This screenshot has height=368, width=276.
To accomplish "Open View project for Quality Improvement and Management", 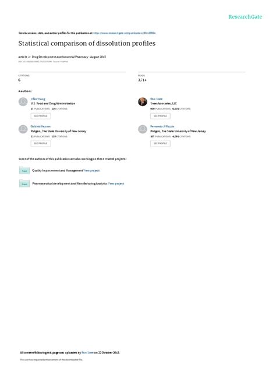I will 91,171.
